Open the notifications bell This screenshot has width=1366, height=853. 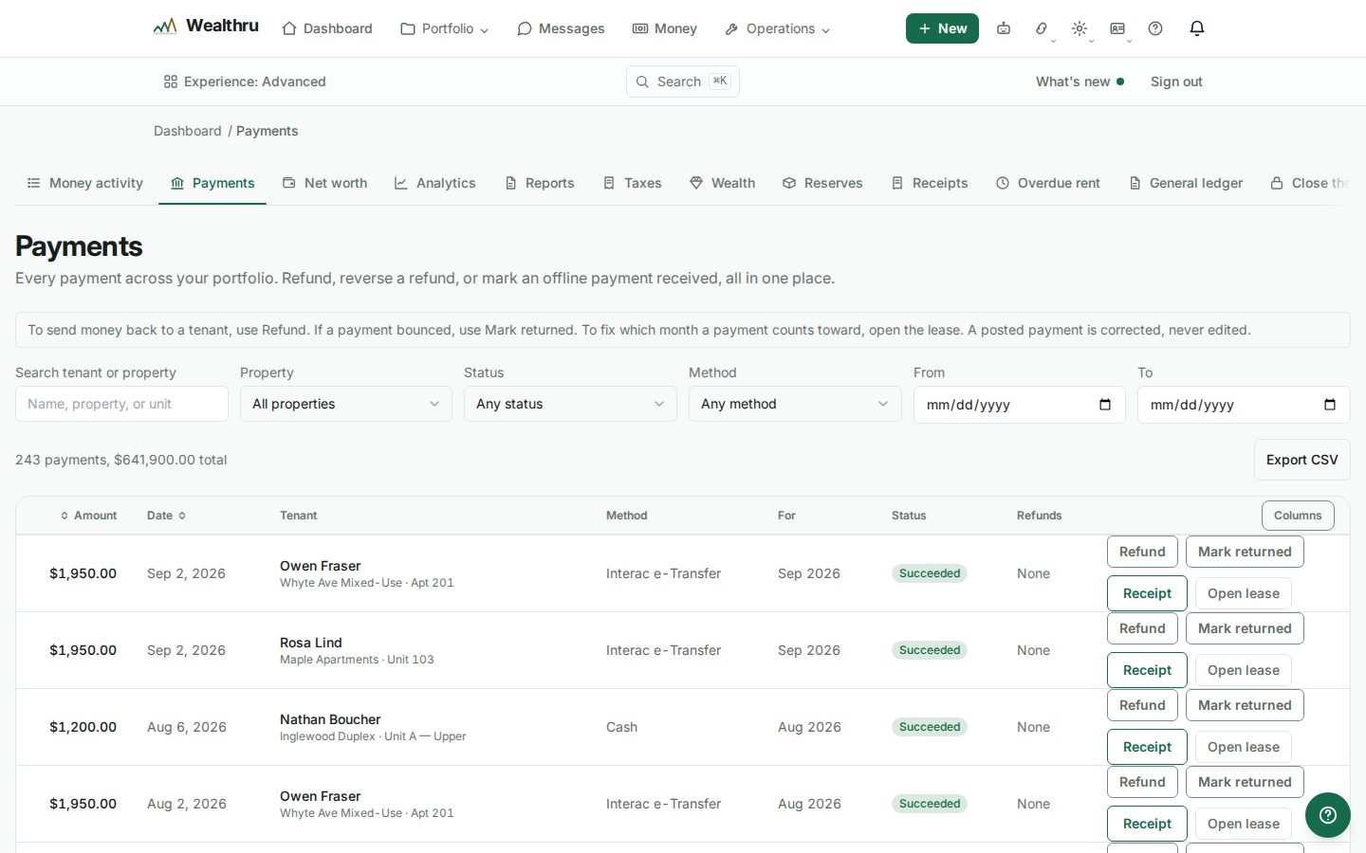(x=1197, y=28)
